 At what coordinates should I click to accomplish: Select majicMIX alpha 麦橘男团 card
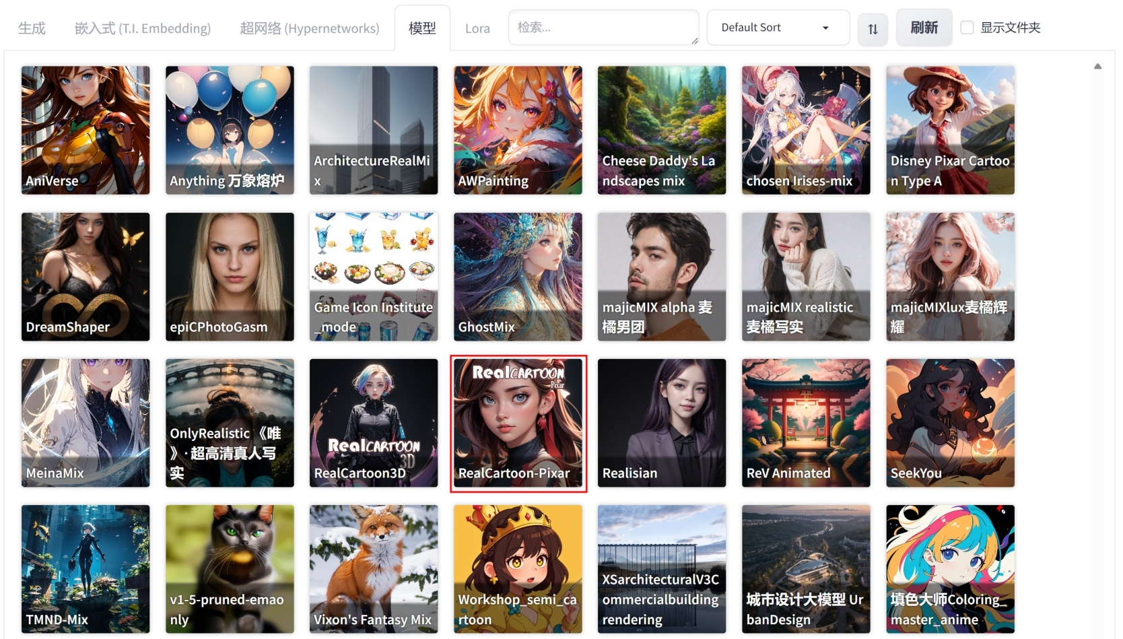pyautogui.click(x=662, y=277)
